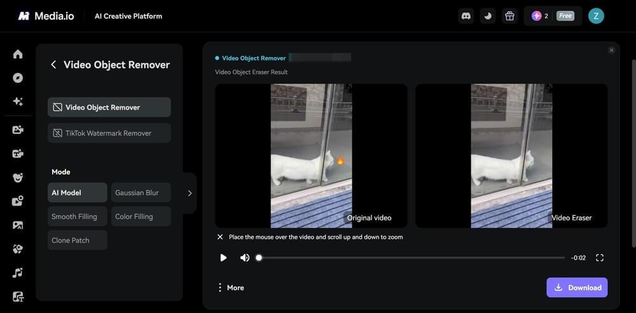Screen dimensions: 636x313
Task: Open the Z user profile avatar
Action: 596,17
